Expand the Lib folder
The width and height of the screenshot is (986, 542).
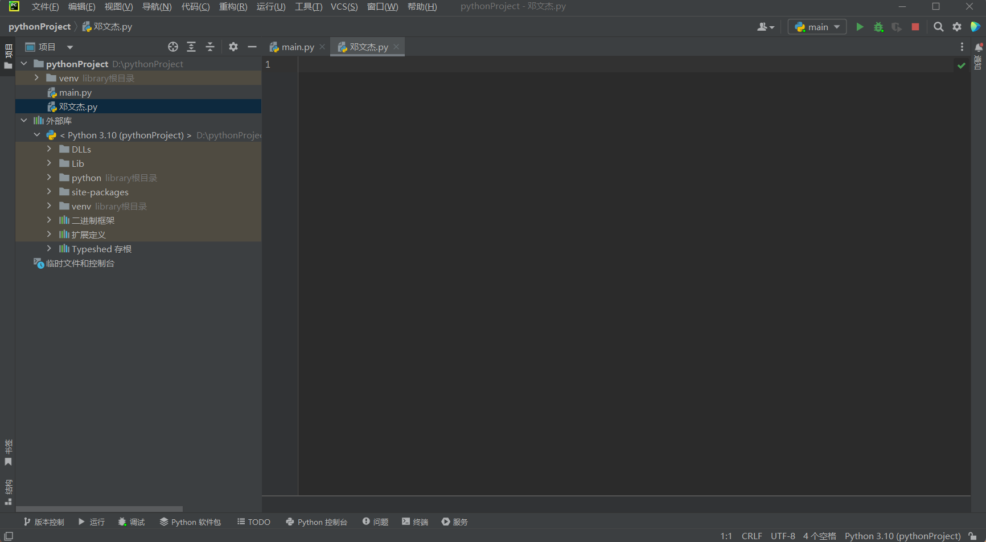pos(50,163)
